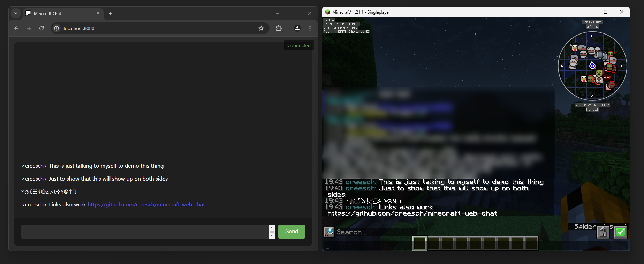
Task: Click the chat message input field
Action: point(145,232)
